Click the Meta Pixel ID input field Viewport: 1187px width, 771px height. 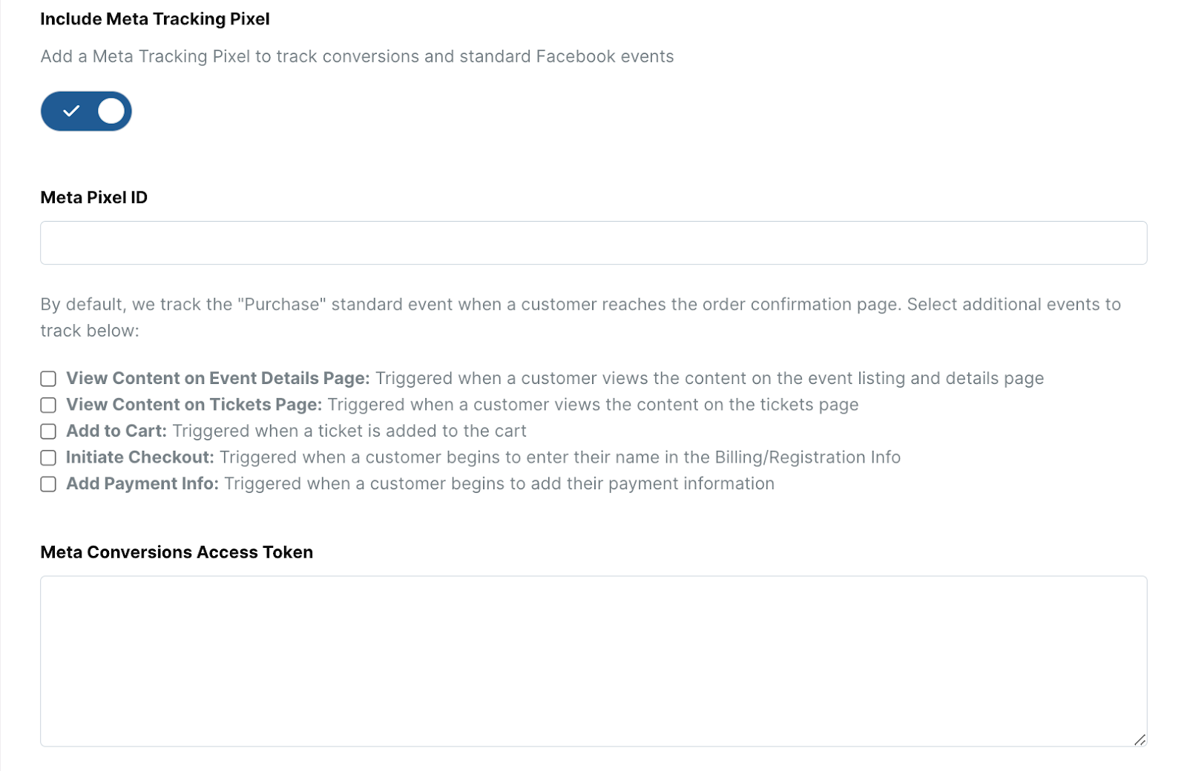593,242
